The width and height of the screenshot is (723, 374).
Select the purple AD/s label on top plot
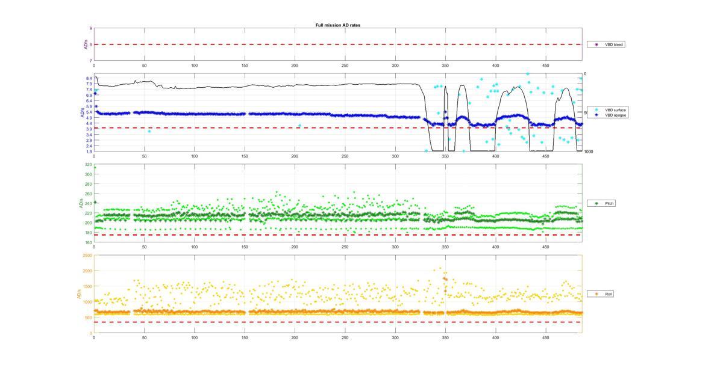pos(86,44)
